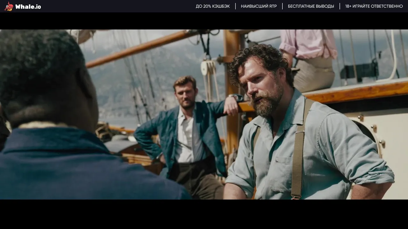
Task: Open the Whale.io brand name link
Action: click(x=28, y=7)
